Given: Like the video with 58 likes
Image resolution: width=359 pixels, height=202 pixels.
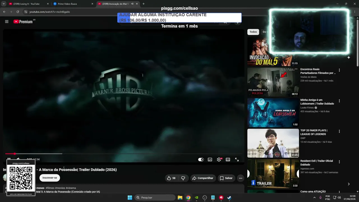Looking at the screenshot, I should [171, 178].
